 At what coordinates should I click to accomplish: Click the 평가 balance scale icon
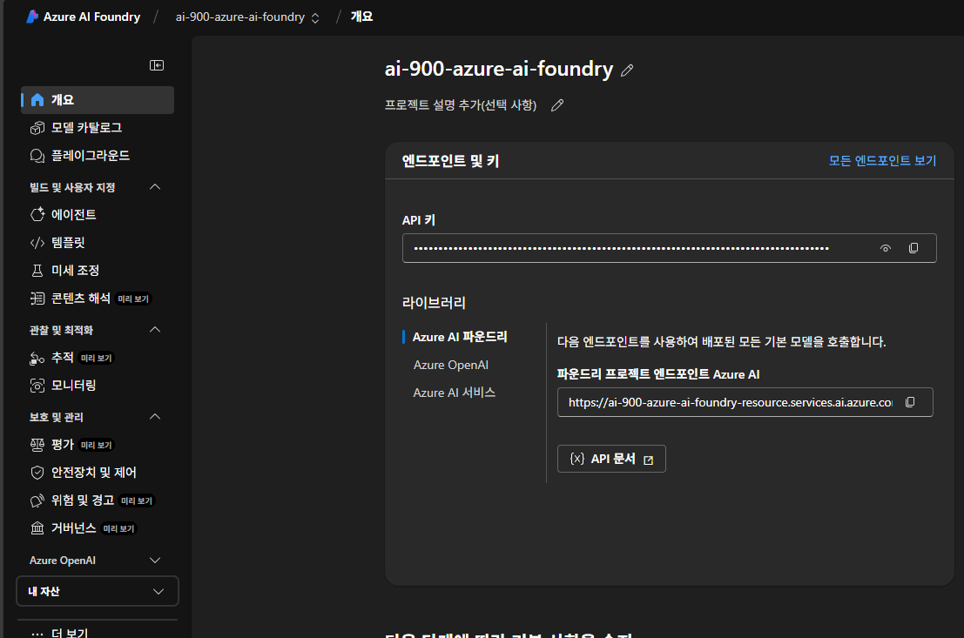[x=37, y=445]
